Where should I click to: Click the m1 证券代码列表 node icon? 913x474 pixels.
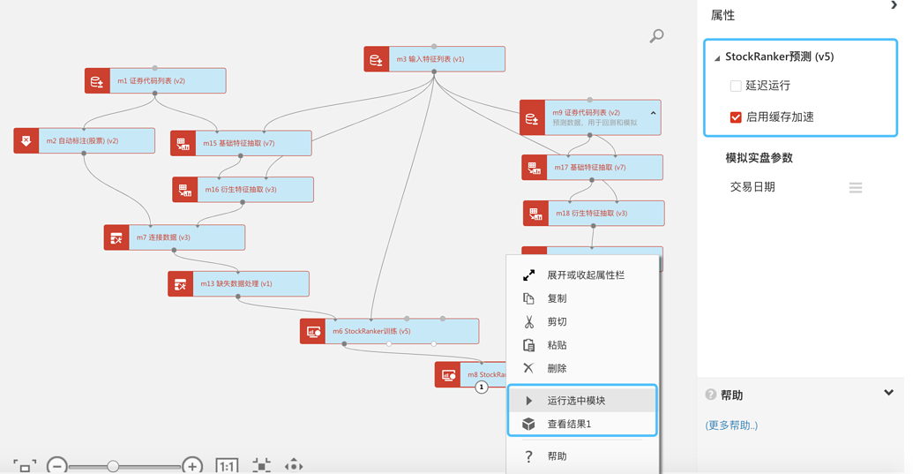click(97, 81)
